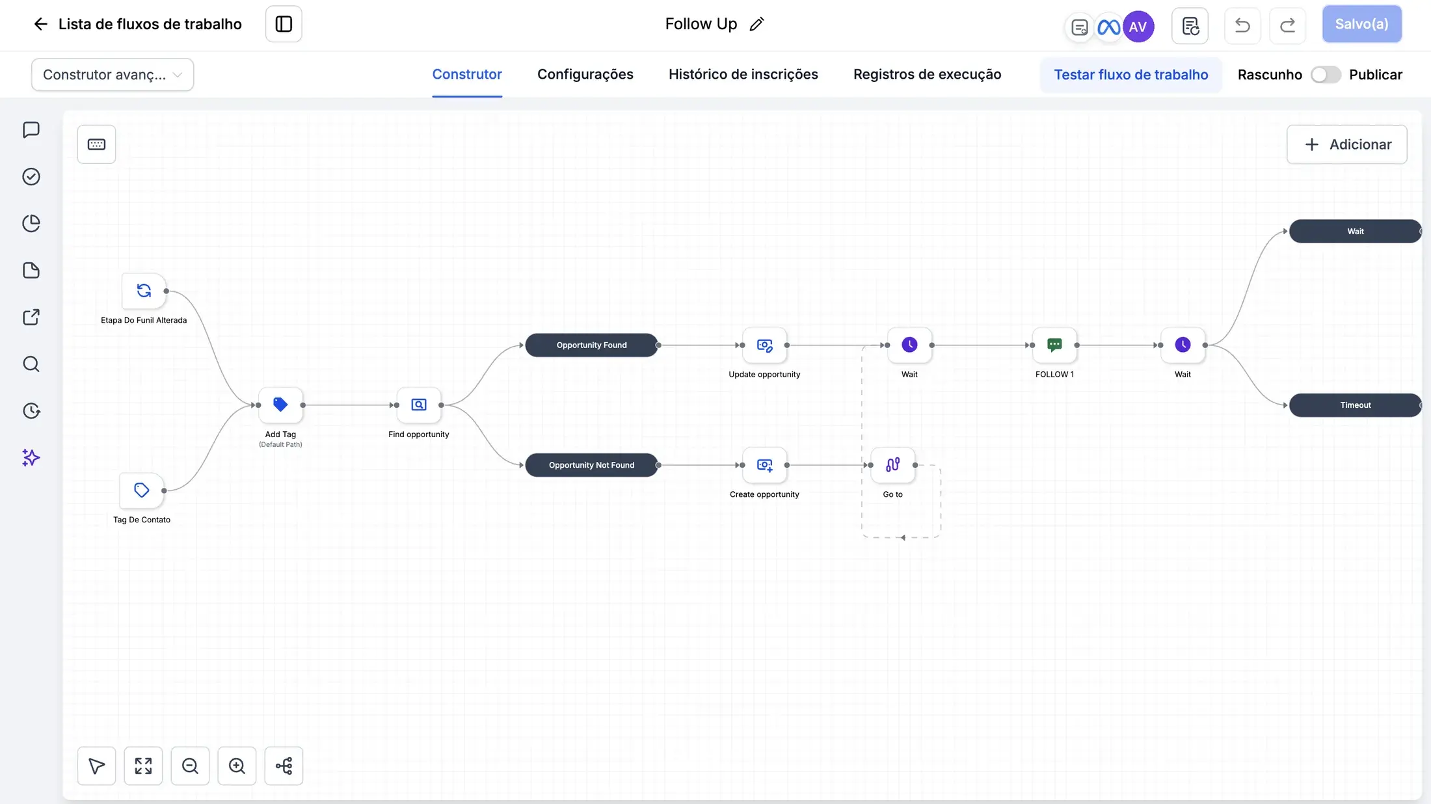Toggle the sidebar panel layout icon
This screenshot has height=804, width=1431.
point(284,24)
